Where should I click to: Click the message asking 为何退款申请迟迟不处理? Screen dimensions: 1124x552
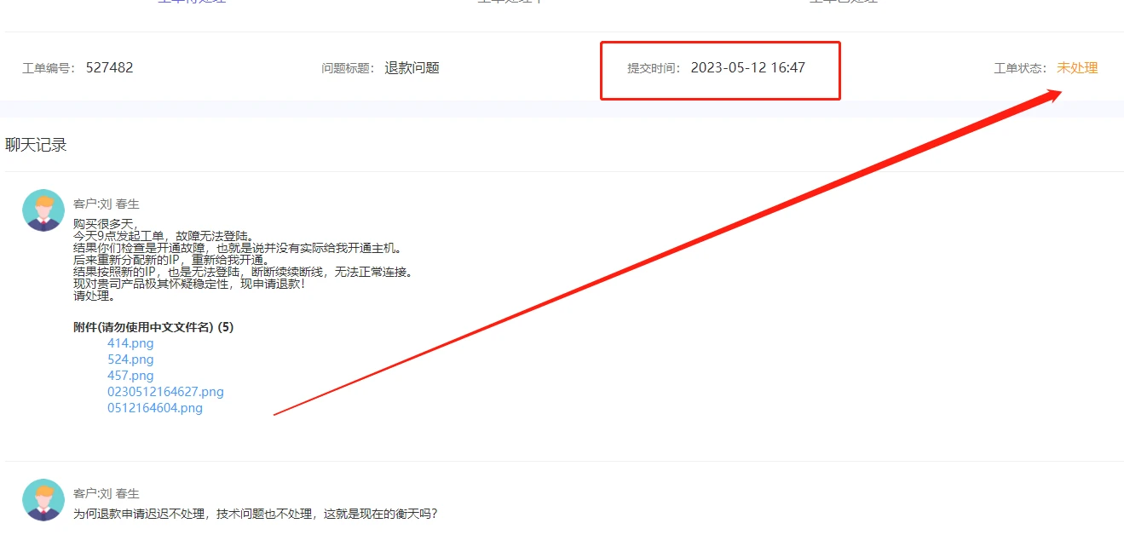pos(256,514)
